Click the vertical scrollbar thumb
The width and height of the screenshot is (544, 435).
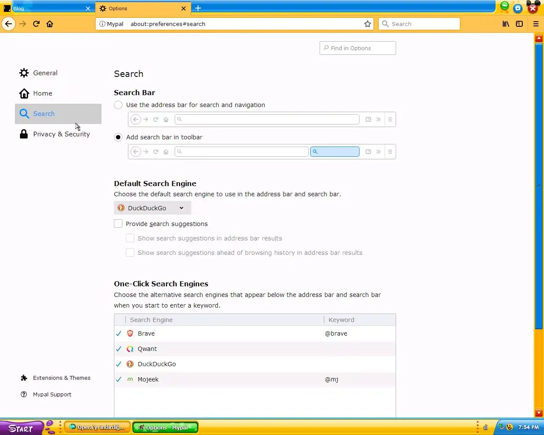tap(539, 186)
